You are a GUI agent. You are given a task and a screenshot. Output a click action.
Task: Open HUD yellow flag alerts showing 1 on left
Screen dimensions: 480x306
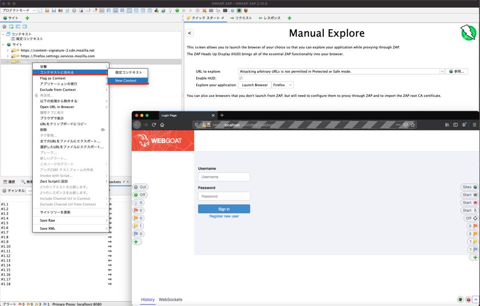[x=138, y=226]
